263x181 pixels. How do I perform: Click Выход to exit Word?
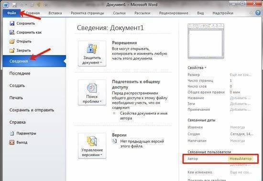click(22, 142)
